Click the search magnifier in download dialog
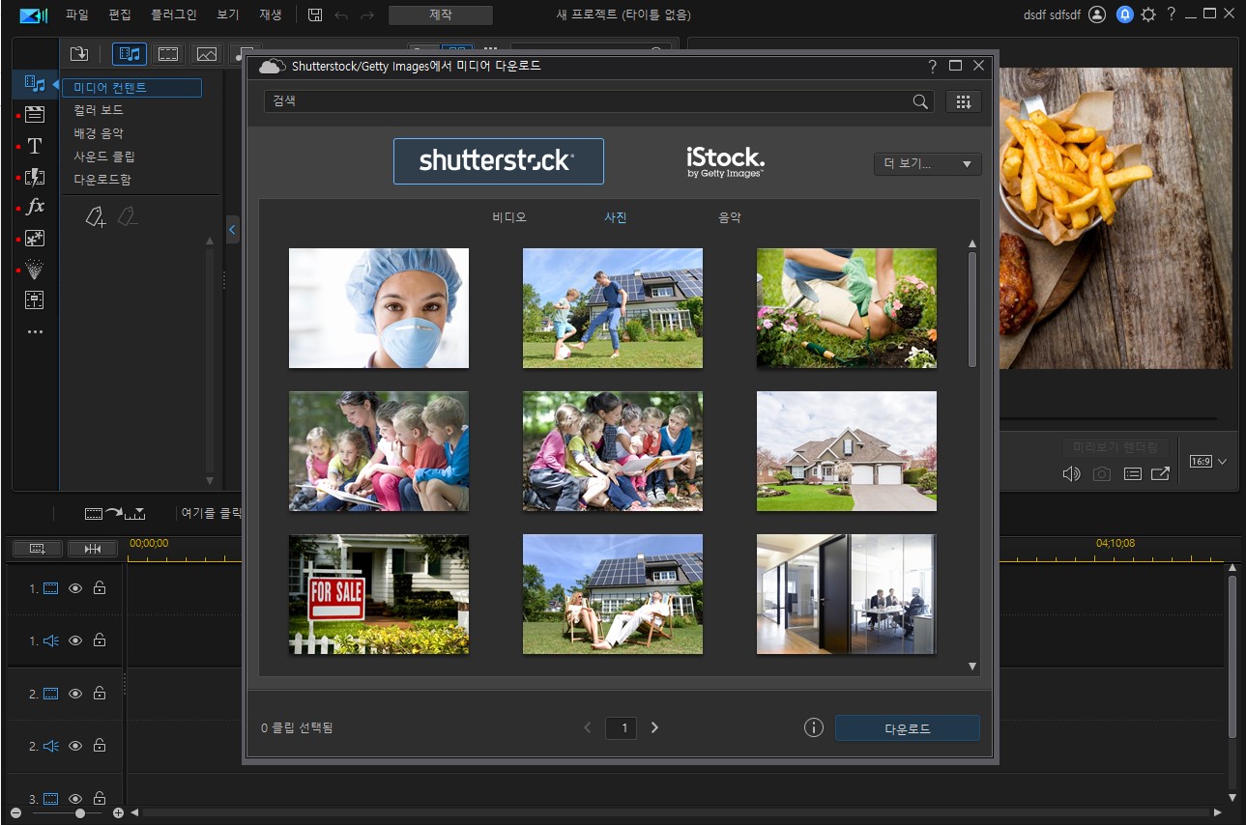This screenshot has height=825, width=1246. [x=920, y=101]
